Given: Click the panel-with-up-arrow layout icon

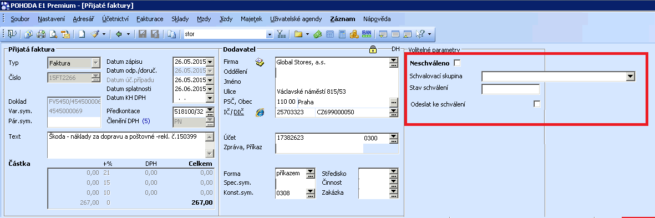Looking at the screenshot, I should tap(408, 34).
